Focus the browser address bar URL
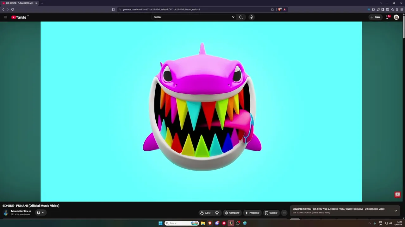This screenshot has height=227, width=405. (161, 9)
